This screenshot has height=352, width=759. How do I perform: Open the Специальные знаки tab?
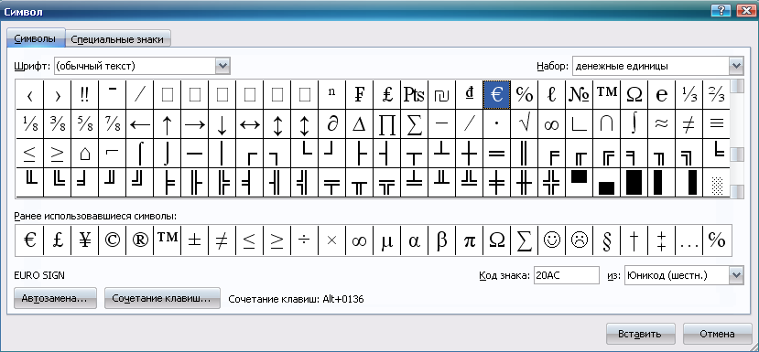(117, 39)
